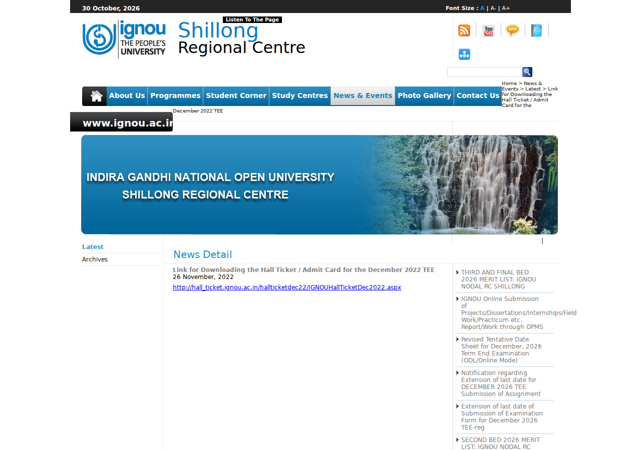Click the News Detail heading
641x450 pixels.
coord(203,254)
